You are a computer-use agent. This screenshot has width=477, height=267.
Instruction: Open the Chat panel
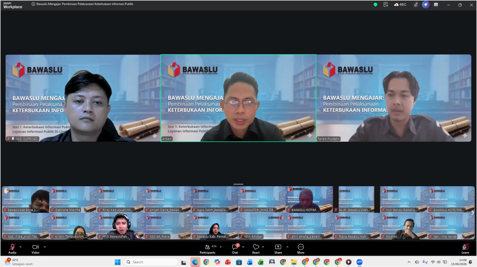(x=235, y=249)
